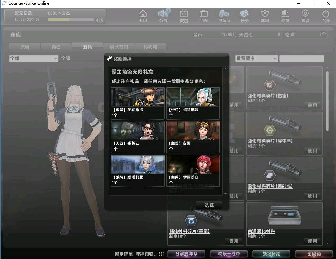The image size is (336, 259).
Task: Click the player name CSOL丶文杰
Action: click(59, 13)
